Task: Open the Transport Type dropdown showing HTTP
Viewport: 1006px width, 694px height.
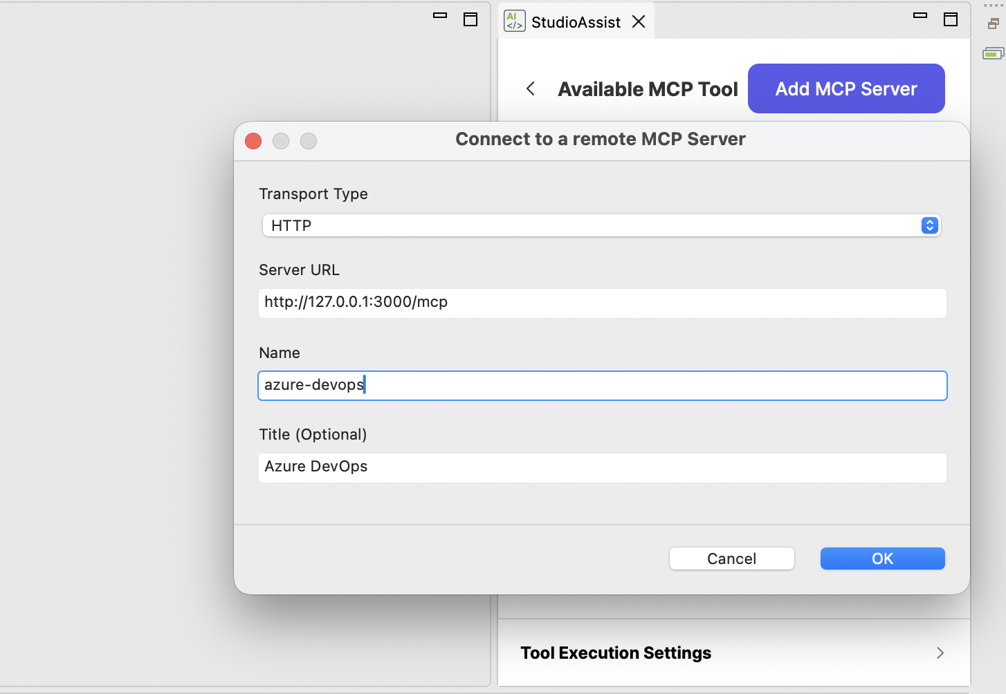Action: coord(601,225)
